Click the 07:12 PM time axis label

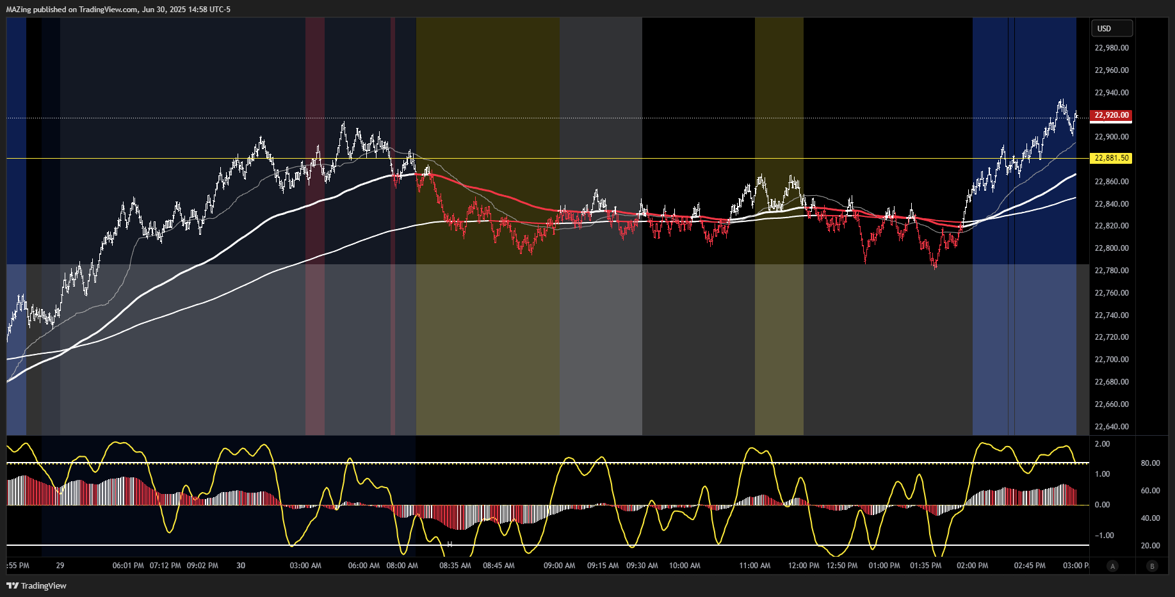[165, 566]
